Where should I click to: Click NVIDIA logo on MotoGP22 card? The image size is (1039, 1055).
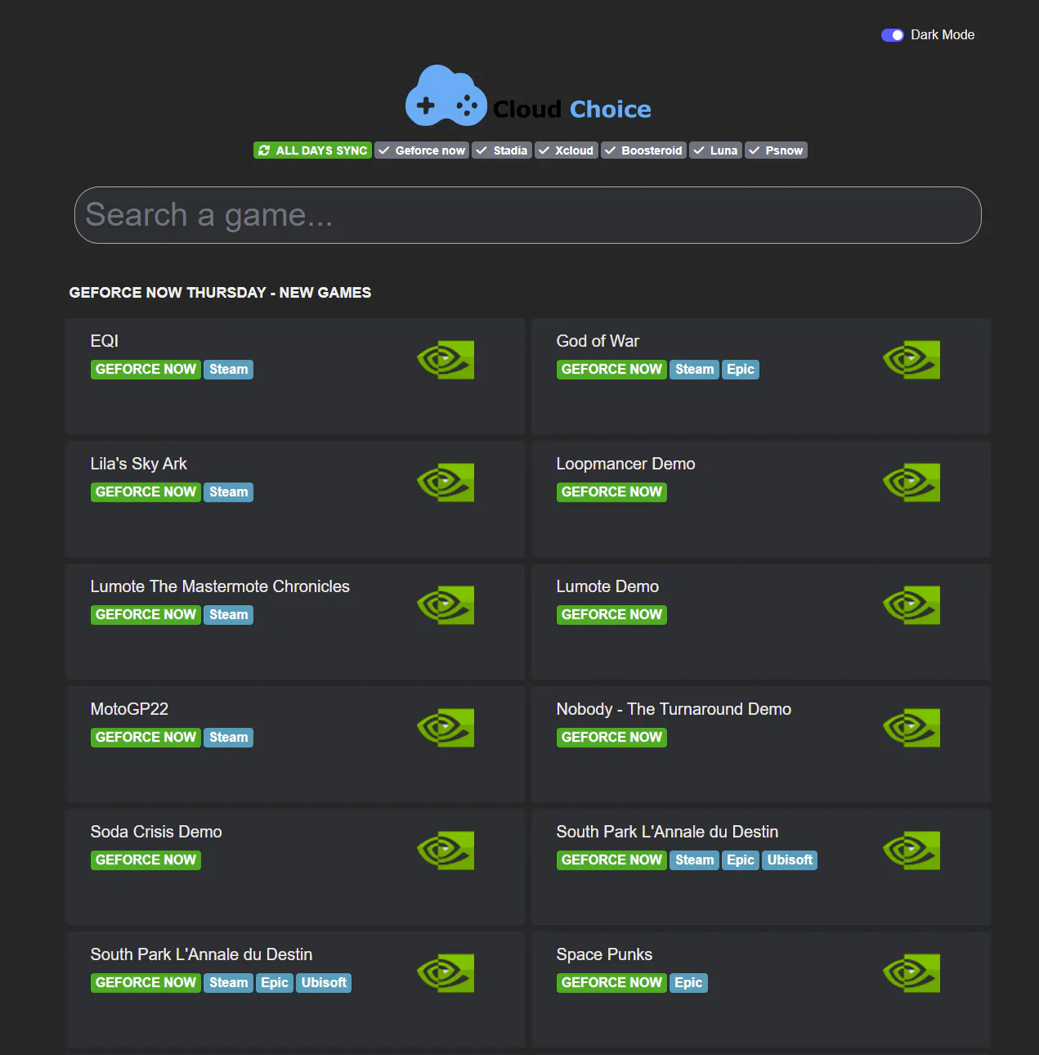[446, 728]
